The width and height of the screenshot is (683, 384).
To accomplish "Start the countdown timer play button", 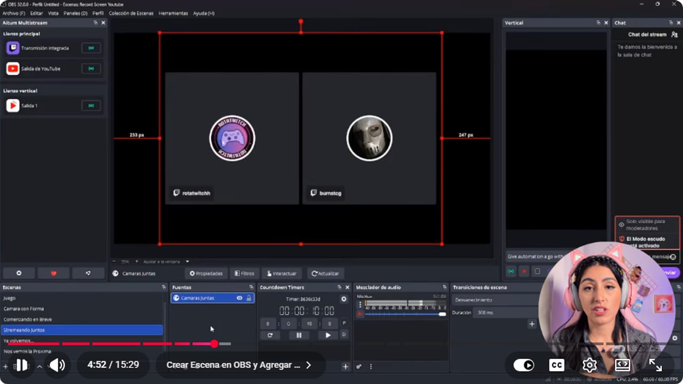I will point(328,335).
